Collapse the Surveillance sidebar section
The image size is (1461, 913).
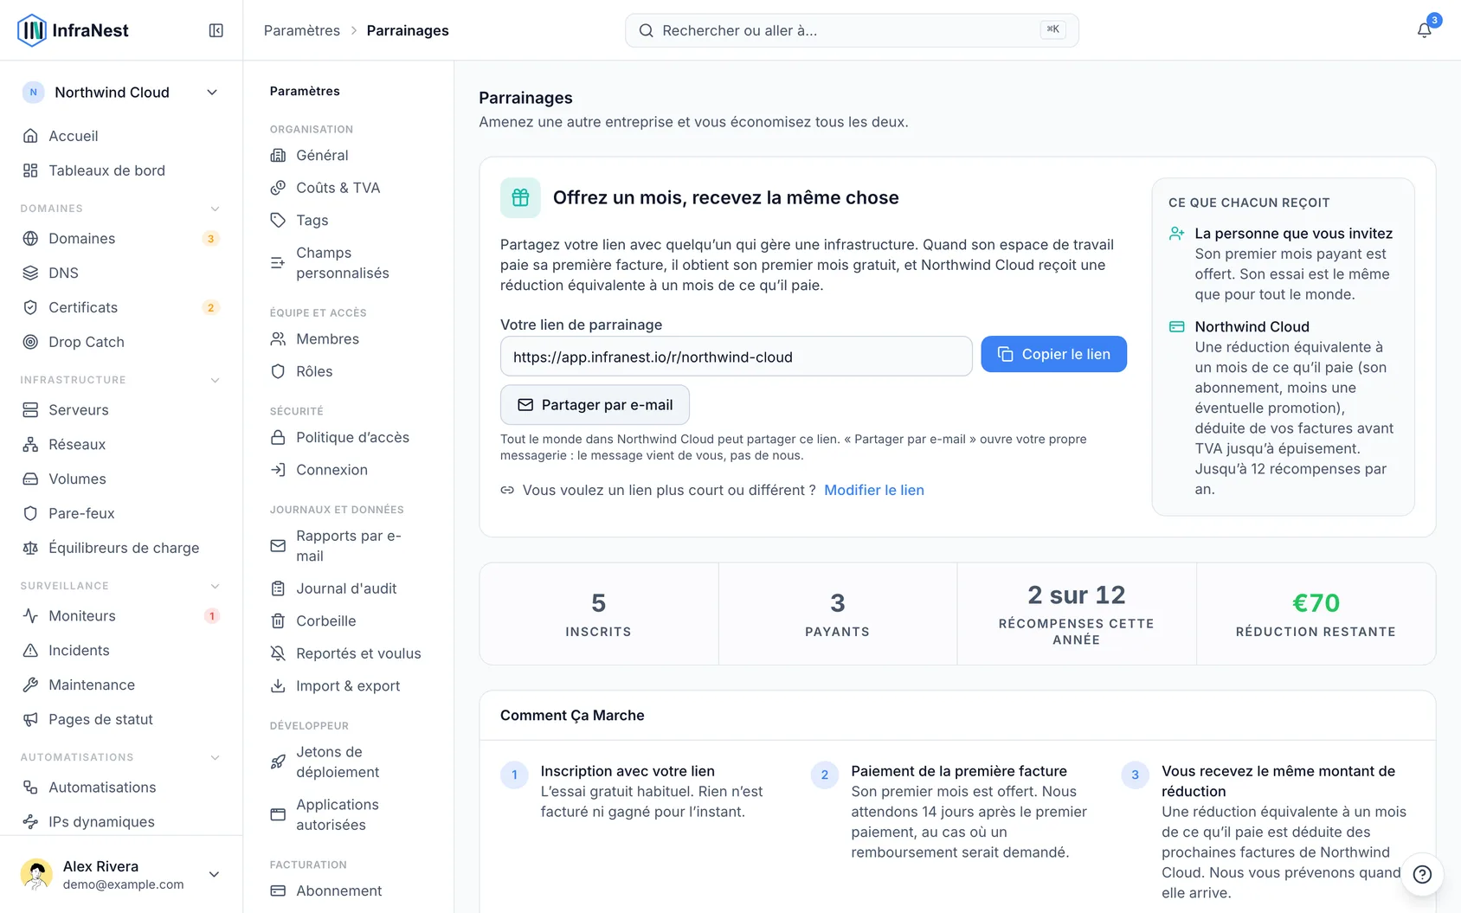tap(215, 586)
